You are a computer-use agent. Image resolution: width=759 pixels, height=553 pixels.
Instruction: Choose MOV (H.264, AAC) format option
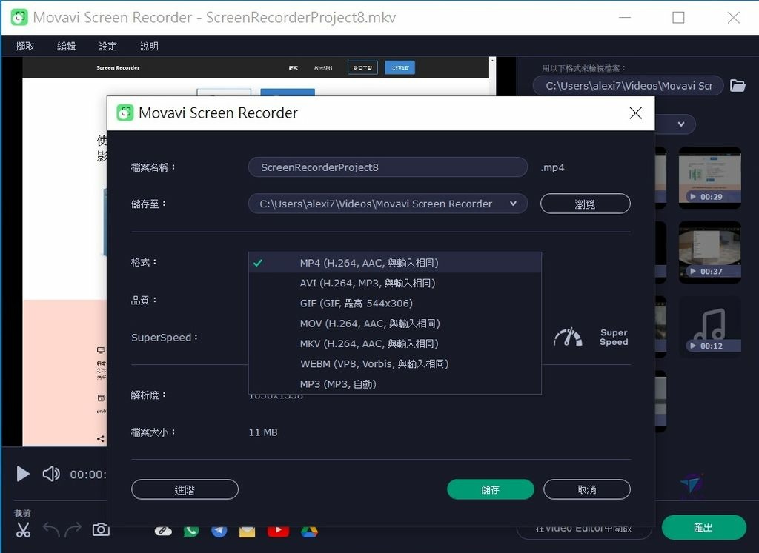pos(395,324)
